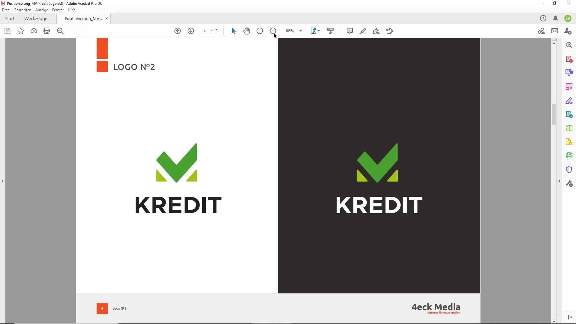Share the link via the cloud link icon
Screen dimensions: 576x324
tap(541, 31)
